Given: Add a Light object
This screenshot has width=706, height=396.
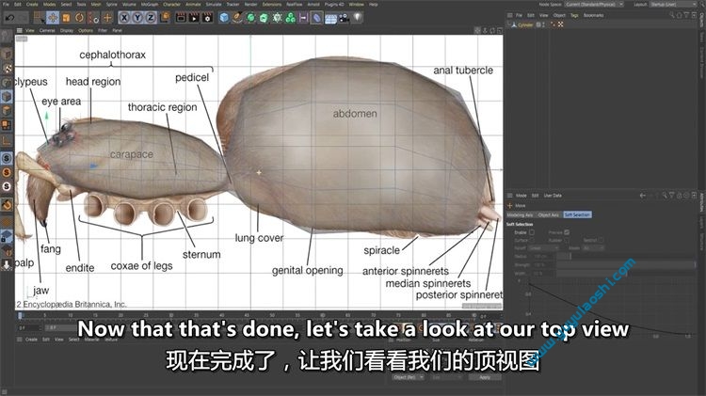Looking at the screenshot, I should point(357,18).
